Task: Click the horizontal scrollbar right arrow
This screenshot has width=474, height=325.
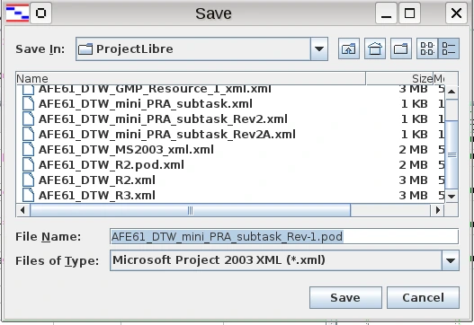Action: [437, 210]
